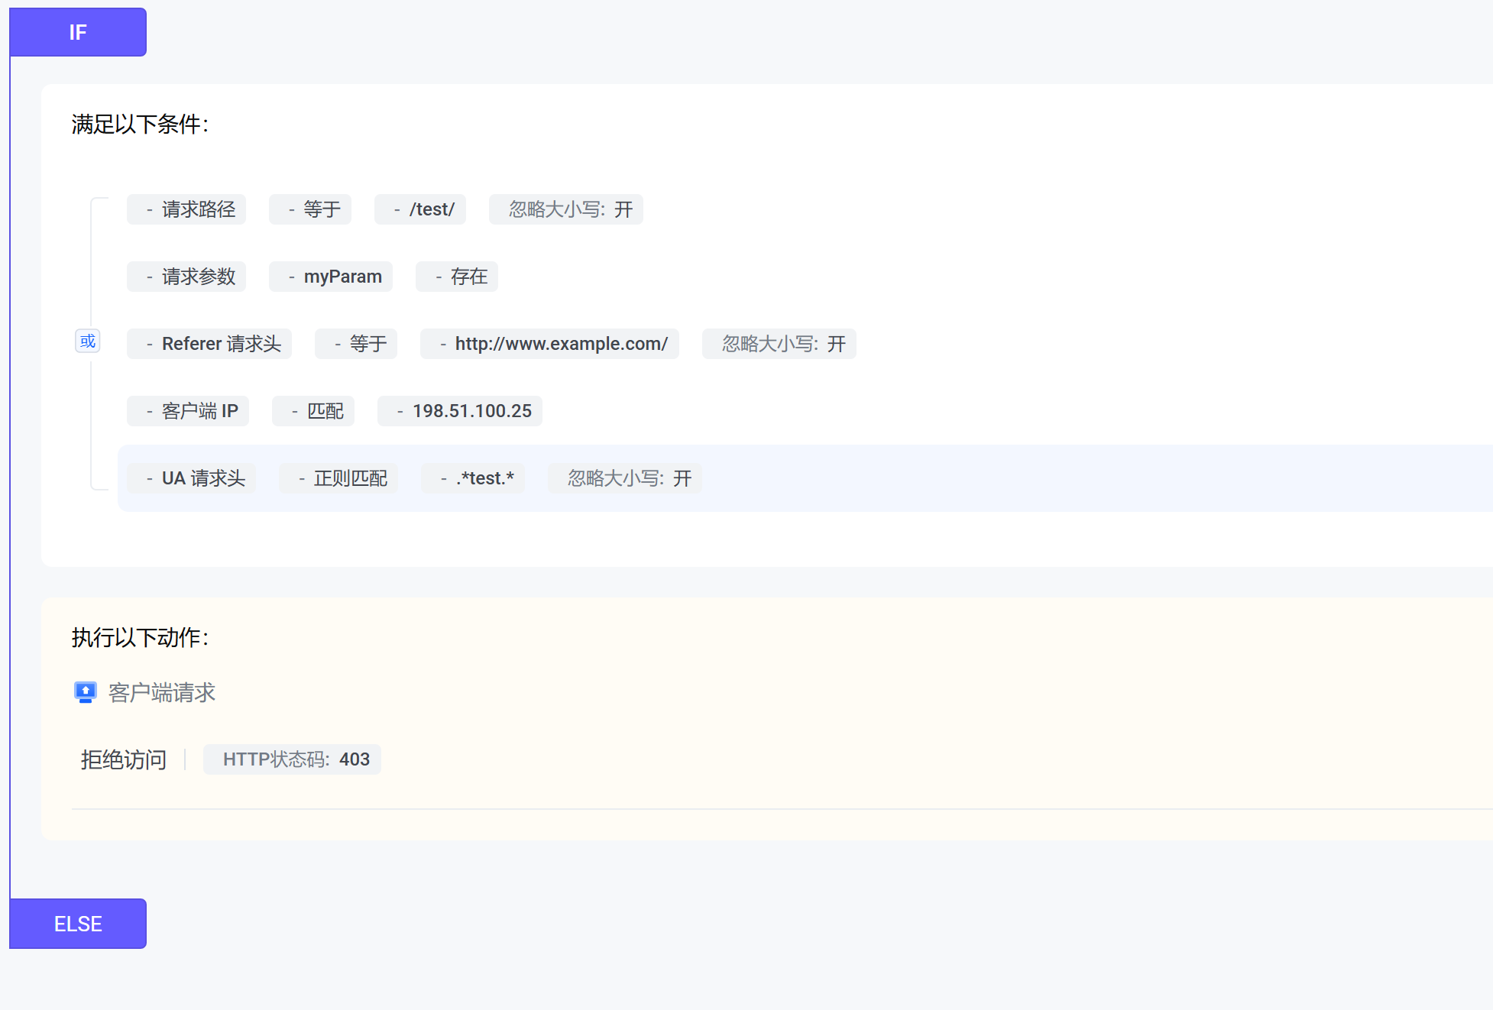Viewport: 1493px width, 1010px height.
Task: Toggle 忽略大小写 on Referer row
Action: tap(779, 344)
